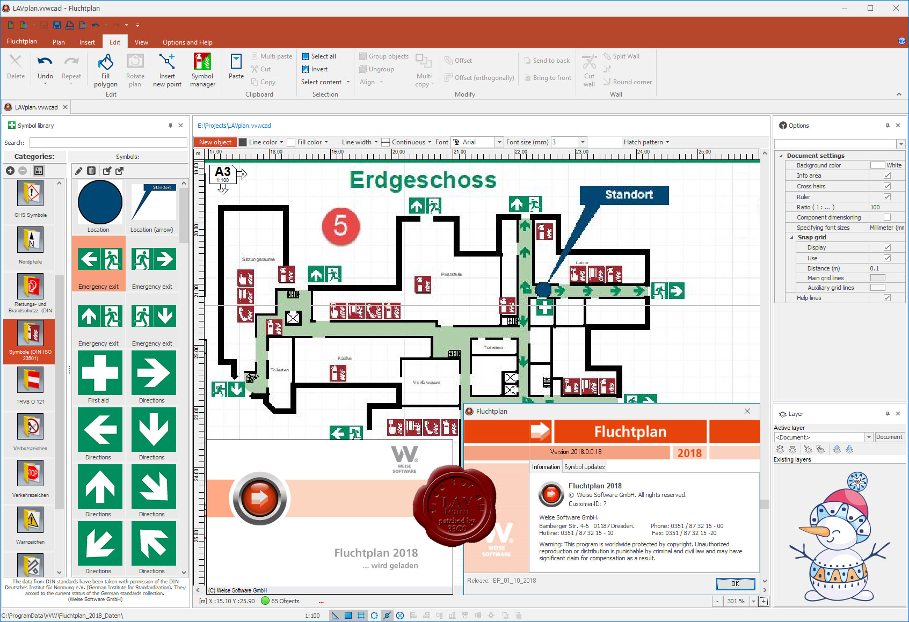Toggle the Info area checkbox
The height and width of the screenshot is (622, 909).
pyautogui.click(x=887, y=175)
